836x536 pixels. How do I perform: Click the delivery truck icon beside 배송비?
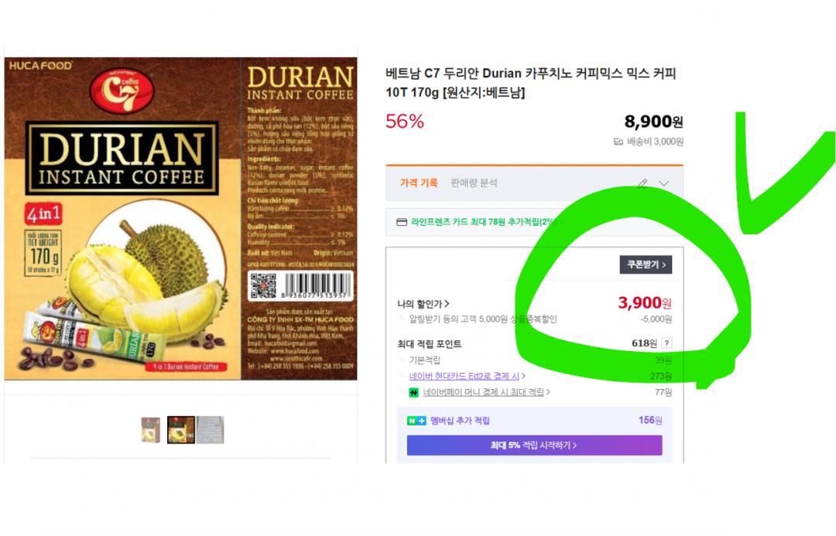618,142
